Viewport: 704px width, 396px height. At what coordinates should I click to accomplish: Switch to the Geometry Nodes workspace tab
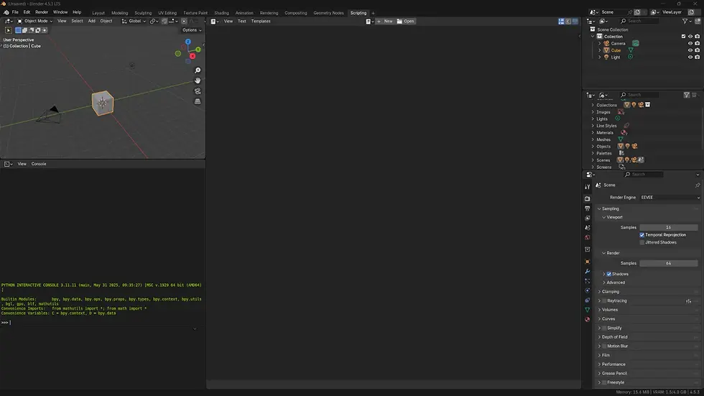click(x=329, y=13)
